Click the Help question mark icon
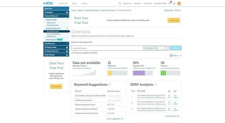 coord(175,10)
